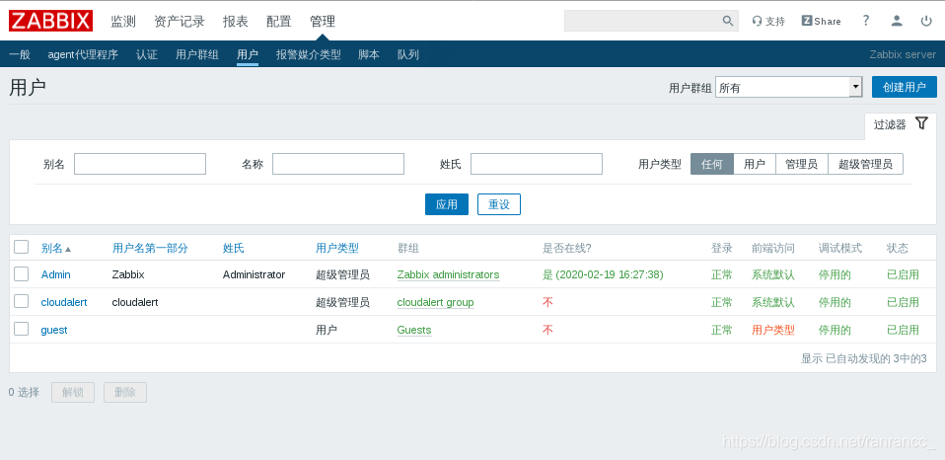Image resolution: width=945 pixels, height=460 pixels.
Task: Click Admin's 系统默认 frontend access
Action: [x=773, y=275]
